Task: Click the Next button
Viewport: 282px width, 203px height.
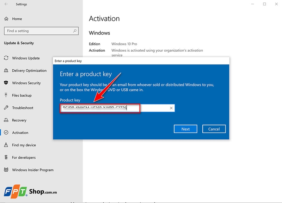Action: (185, 129)
